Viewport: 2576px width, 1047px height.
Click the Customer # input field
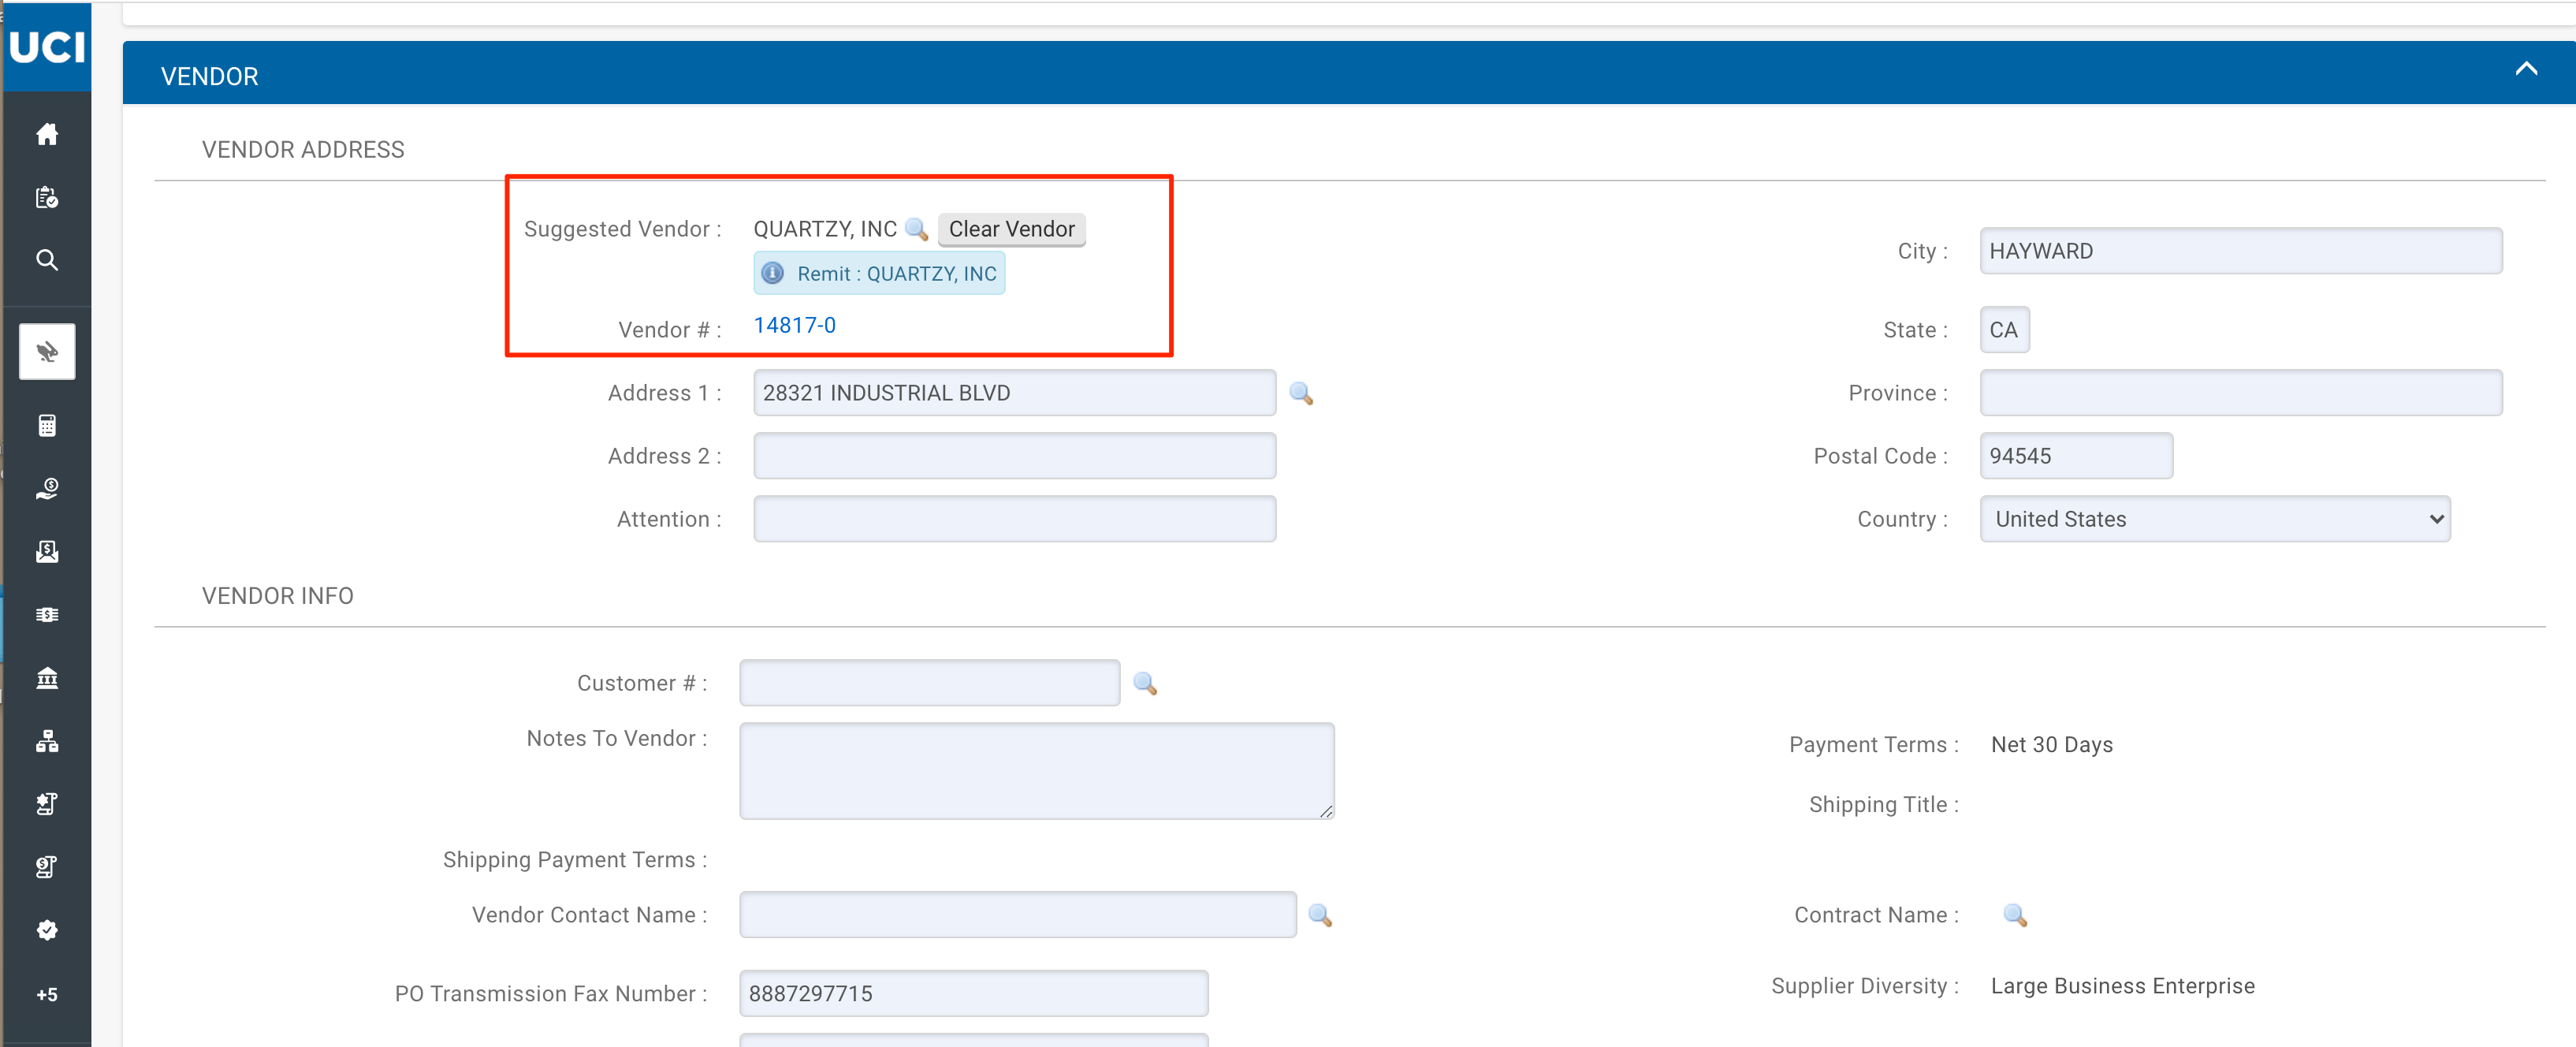pyautogui.click(x=929, y=683)
